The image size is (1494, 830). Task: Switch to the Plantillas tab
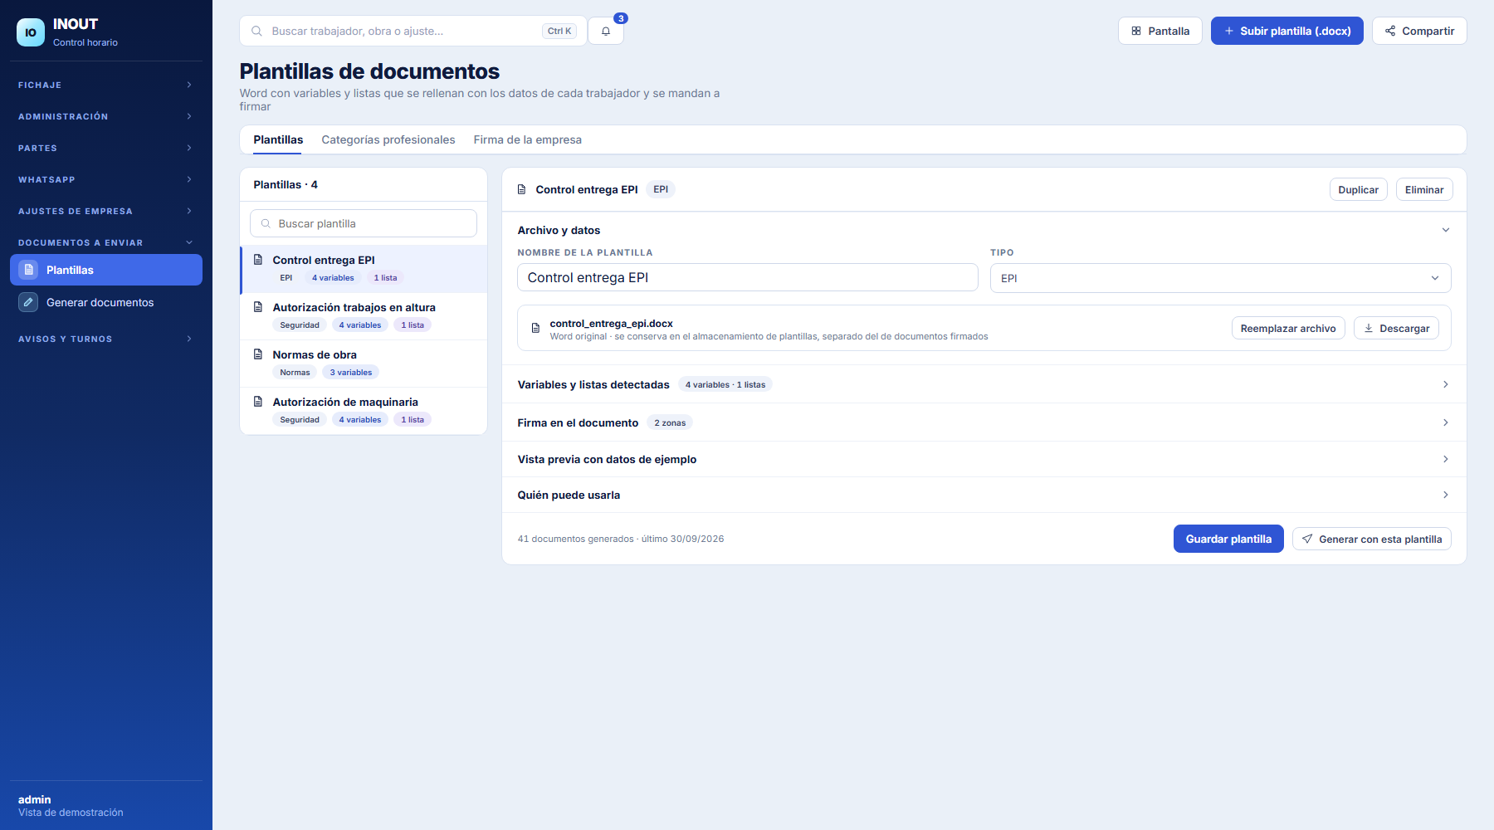278,140
